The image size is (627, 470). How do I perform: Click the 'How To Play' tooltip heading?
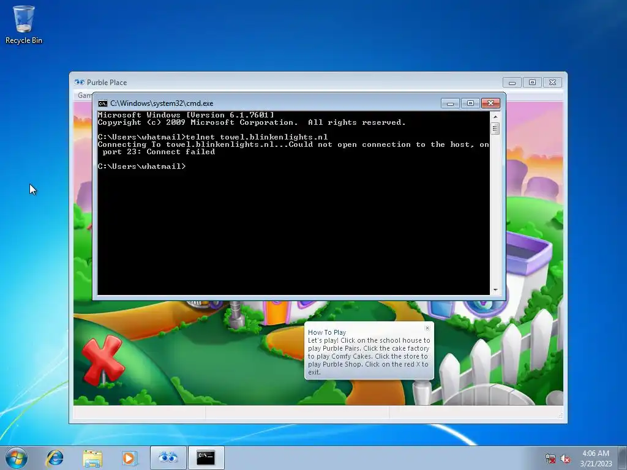[x=327, y=332]
